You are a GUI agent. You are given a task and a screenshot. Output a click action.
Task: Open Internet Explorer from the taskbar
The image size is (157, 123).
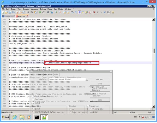pos(14,117)
